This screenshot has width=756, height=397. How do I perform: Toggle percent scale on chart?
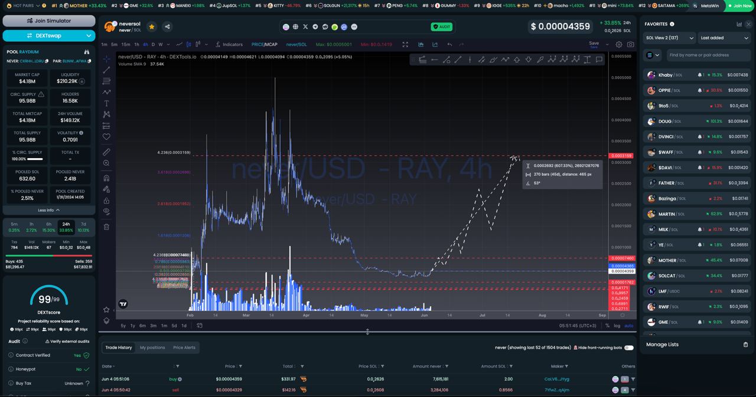pyautogui.click(x=607, y=326)
